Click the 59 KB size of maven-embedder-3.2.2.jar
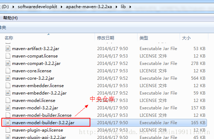 click(x=199, y=93)
